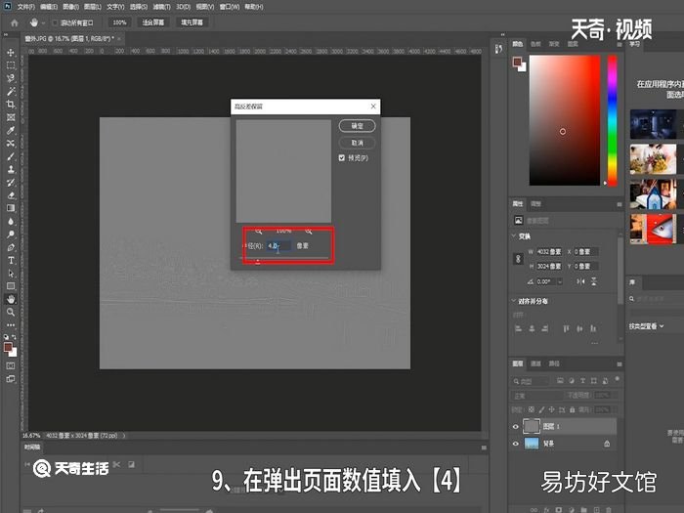Open the 图像(I) menu
The height and width of the screenshot is (513, 684).
[70, 7]
